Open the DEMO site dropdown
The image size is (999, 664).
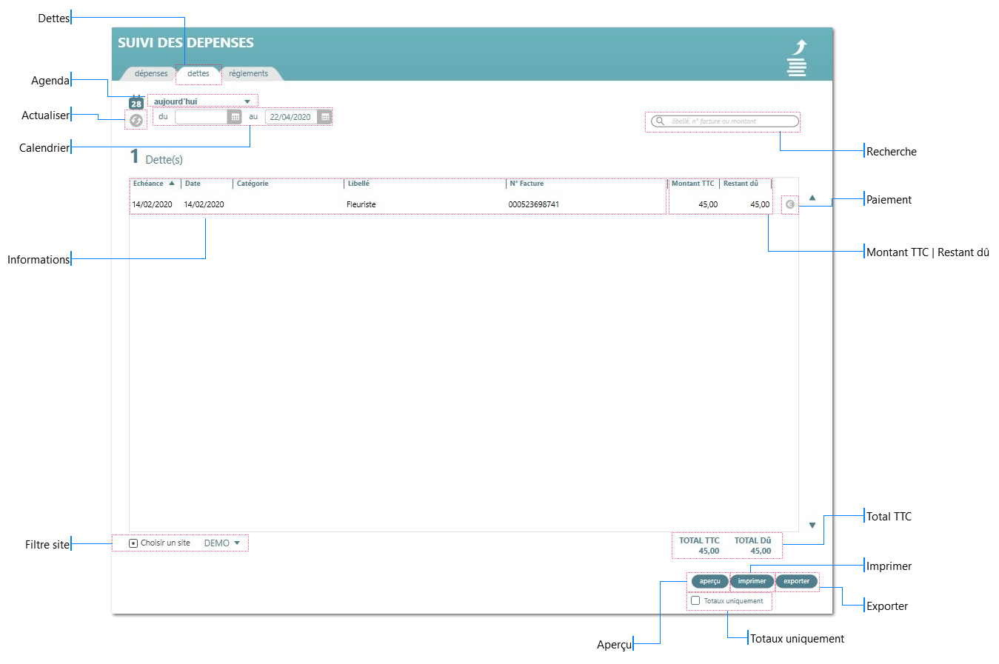tap(222, 543)
